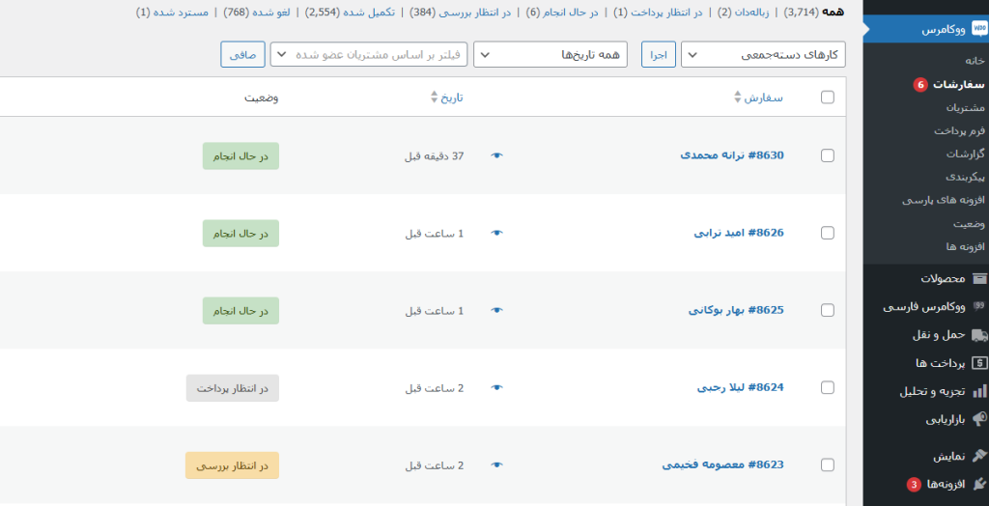
Task: Click the shipping truck icon (حمل و نقل)
Action: pyautogui.click(x=978, y=335)
